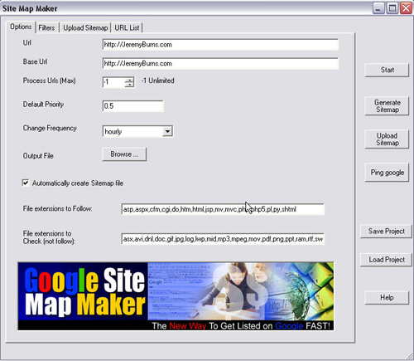Increase Process Urls max value
Viewport: 414px width, 361px height.
point(129,80)
